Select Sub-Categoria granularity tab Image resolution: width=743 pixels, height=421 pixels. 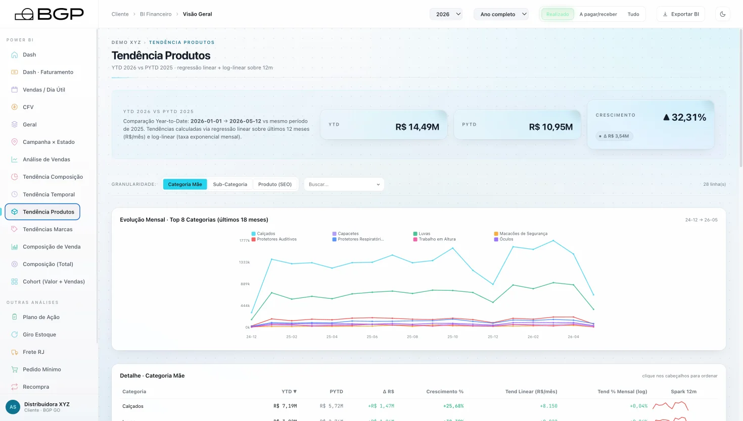click(x=230, y=184)
